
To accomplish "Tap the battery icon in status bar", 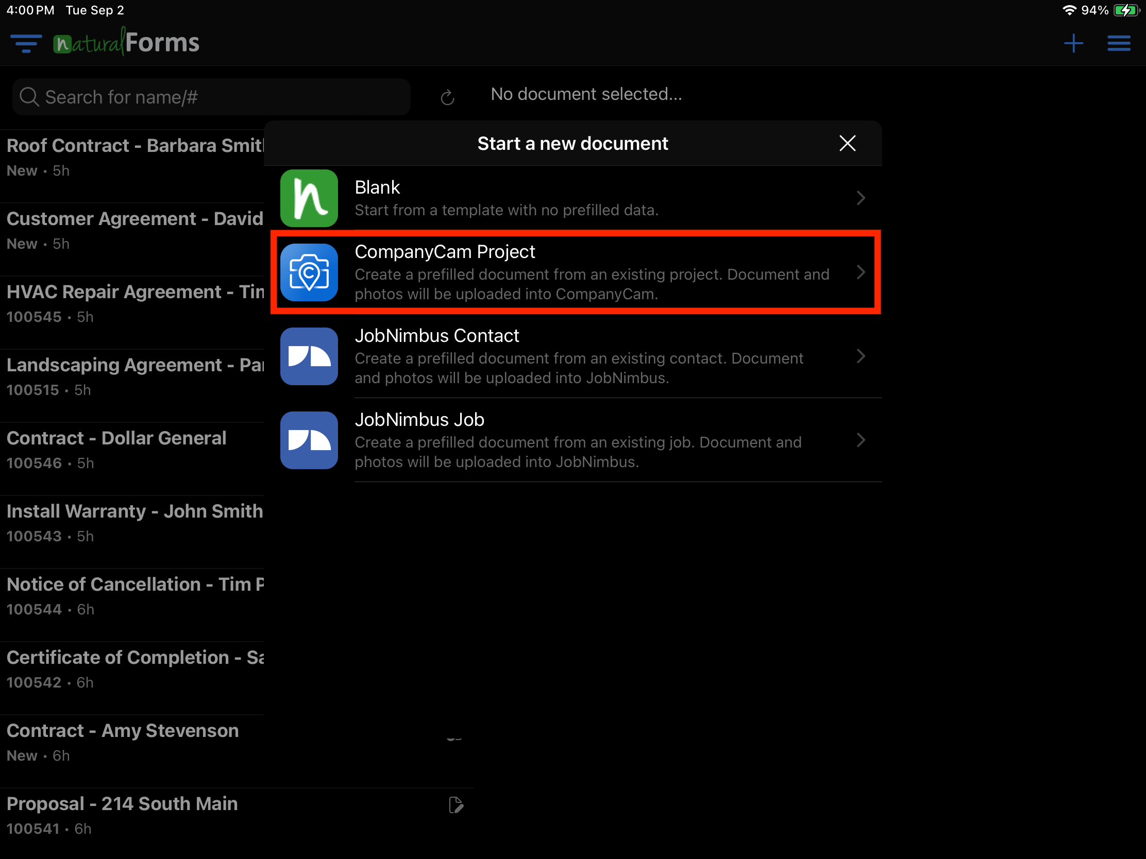I will (x=1127, y=10).
